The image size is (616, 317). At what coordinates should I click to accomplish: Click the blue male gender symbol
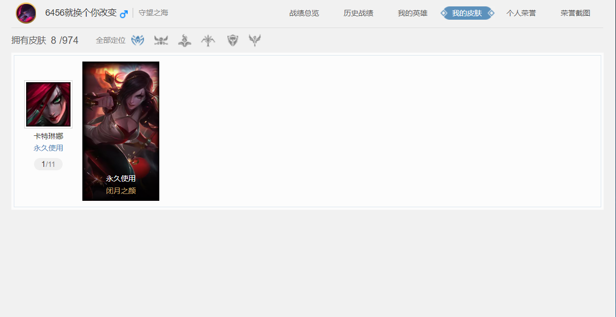pyautogui.click(x=124, y=14)
